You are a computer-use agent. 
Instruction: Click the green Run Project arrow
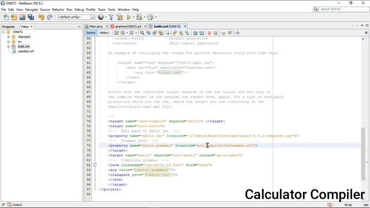click(128, 17)
